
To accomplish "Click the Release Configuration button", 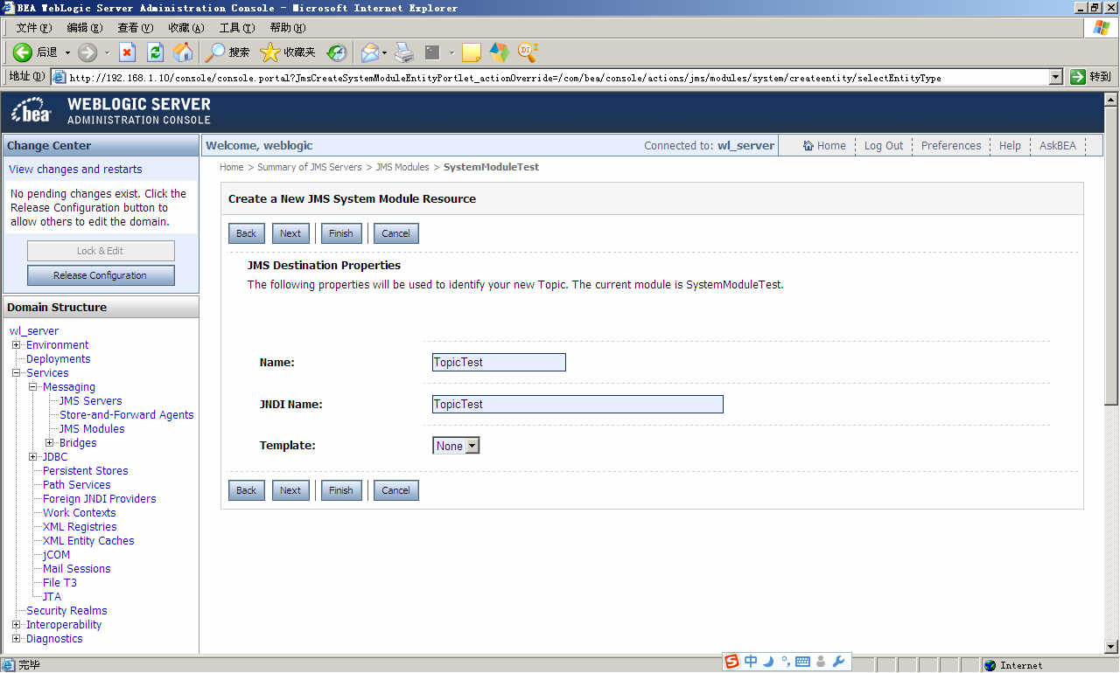I will pyautogui.click(x=101, y=275).
